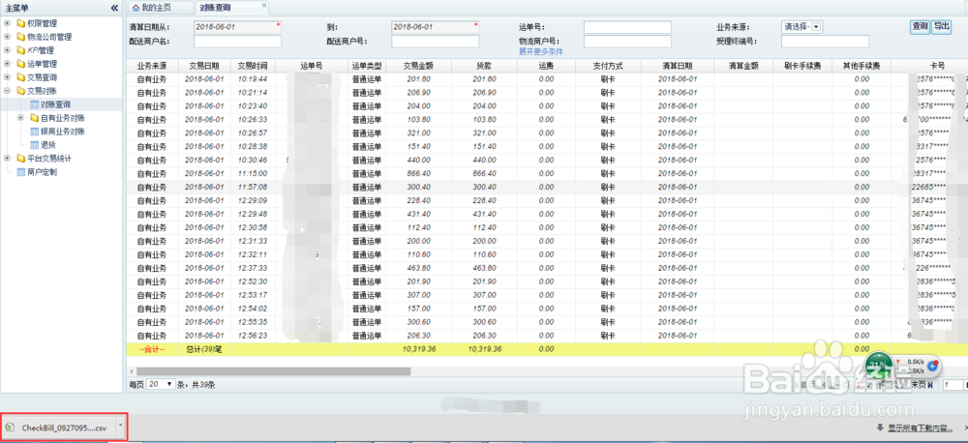Open 银商业务对账 in the sidebar tree
Screen dimensions: 968x443
coord(62,132)
